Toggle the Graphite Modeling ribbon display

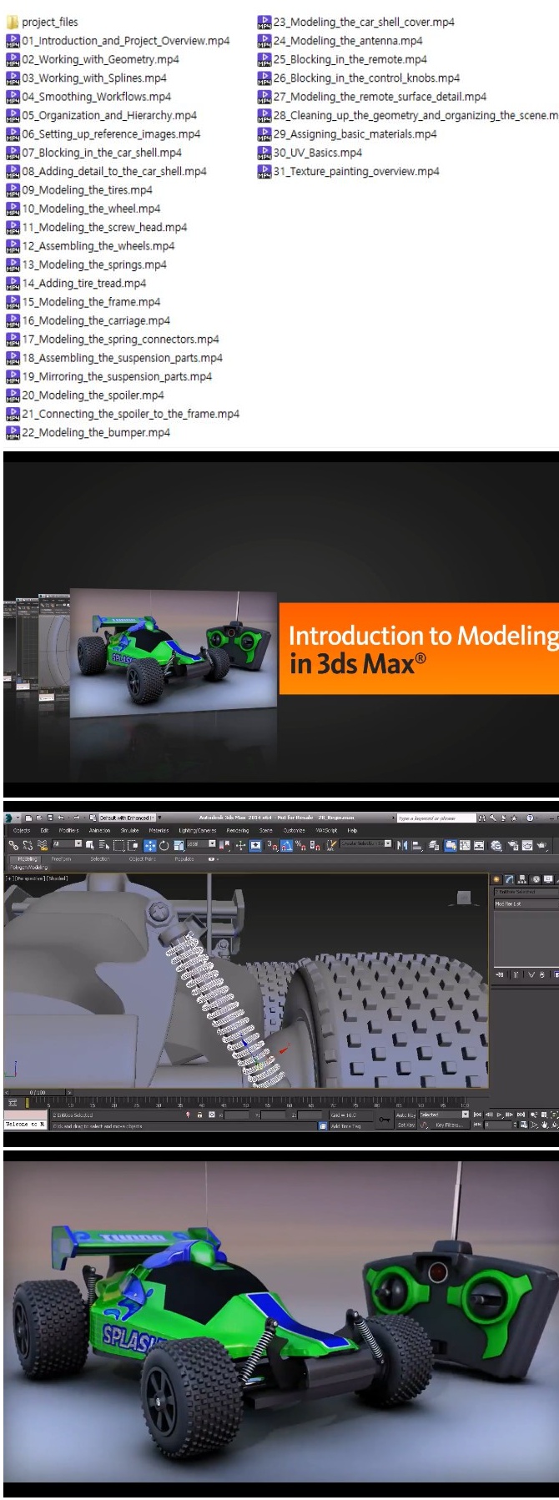click(x=450, y=845)
